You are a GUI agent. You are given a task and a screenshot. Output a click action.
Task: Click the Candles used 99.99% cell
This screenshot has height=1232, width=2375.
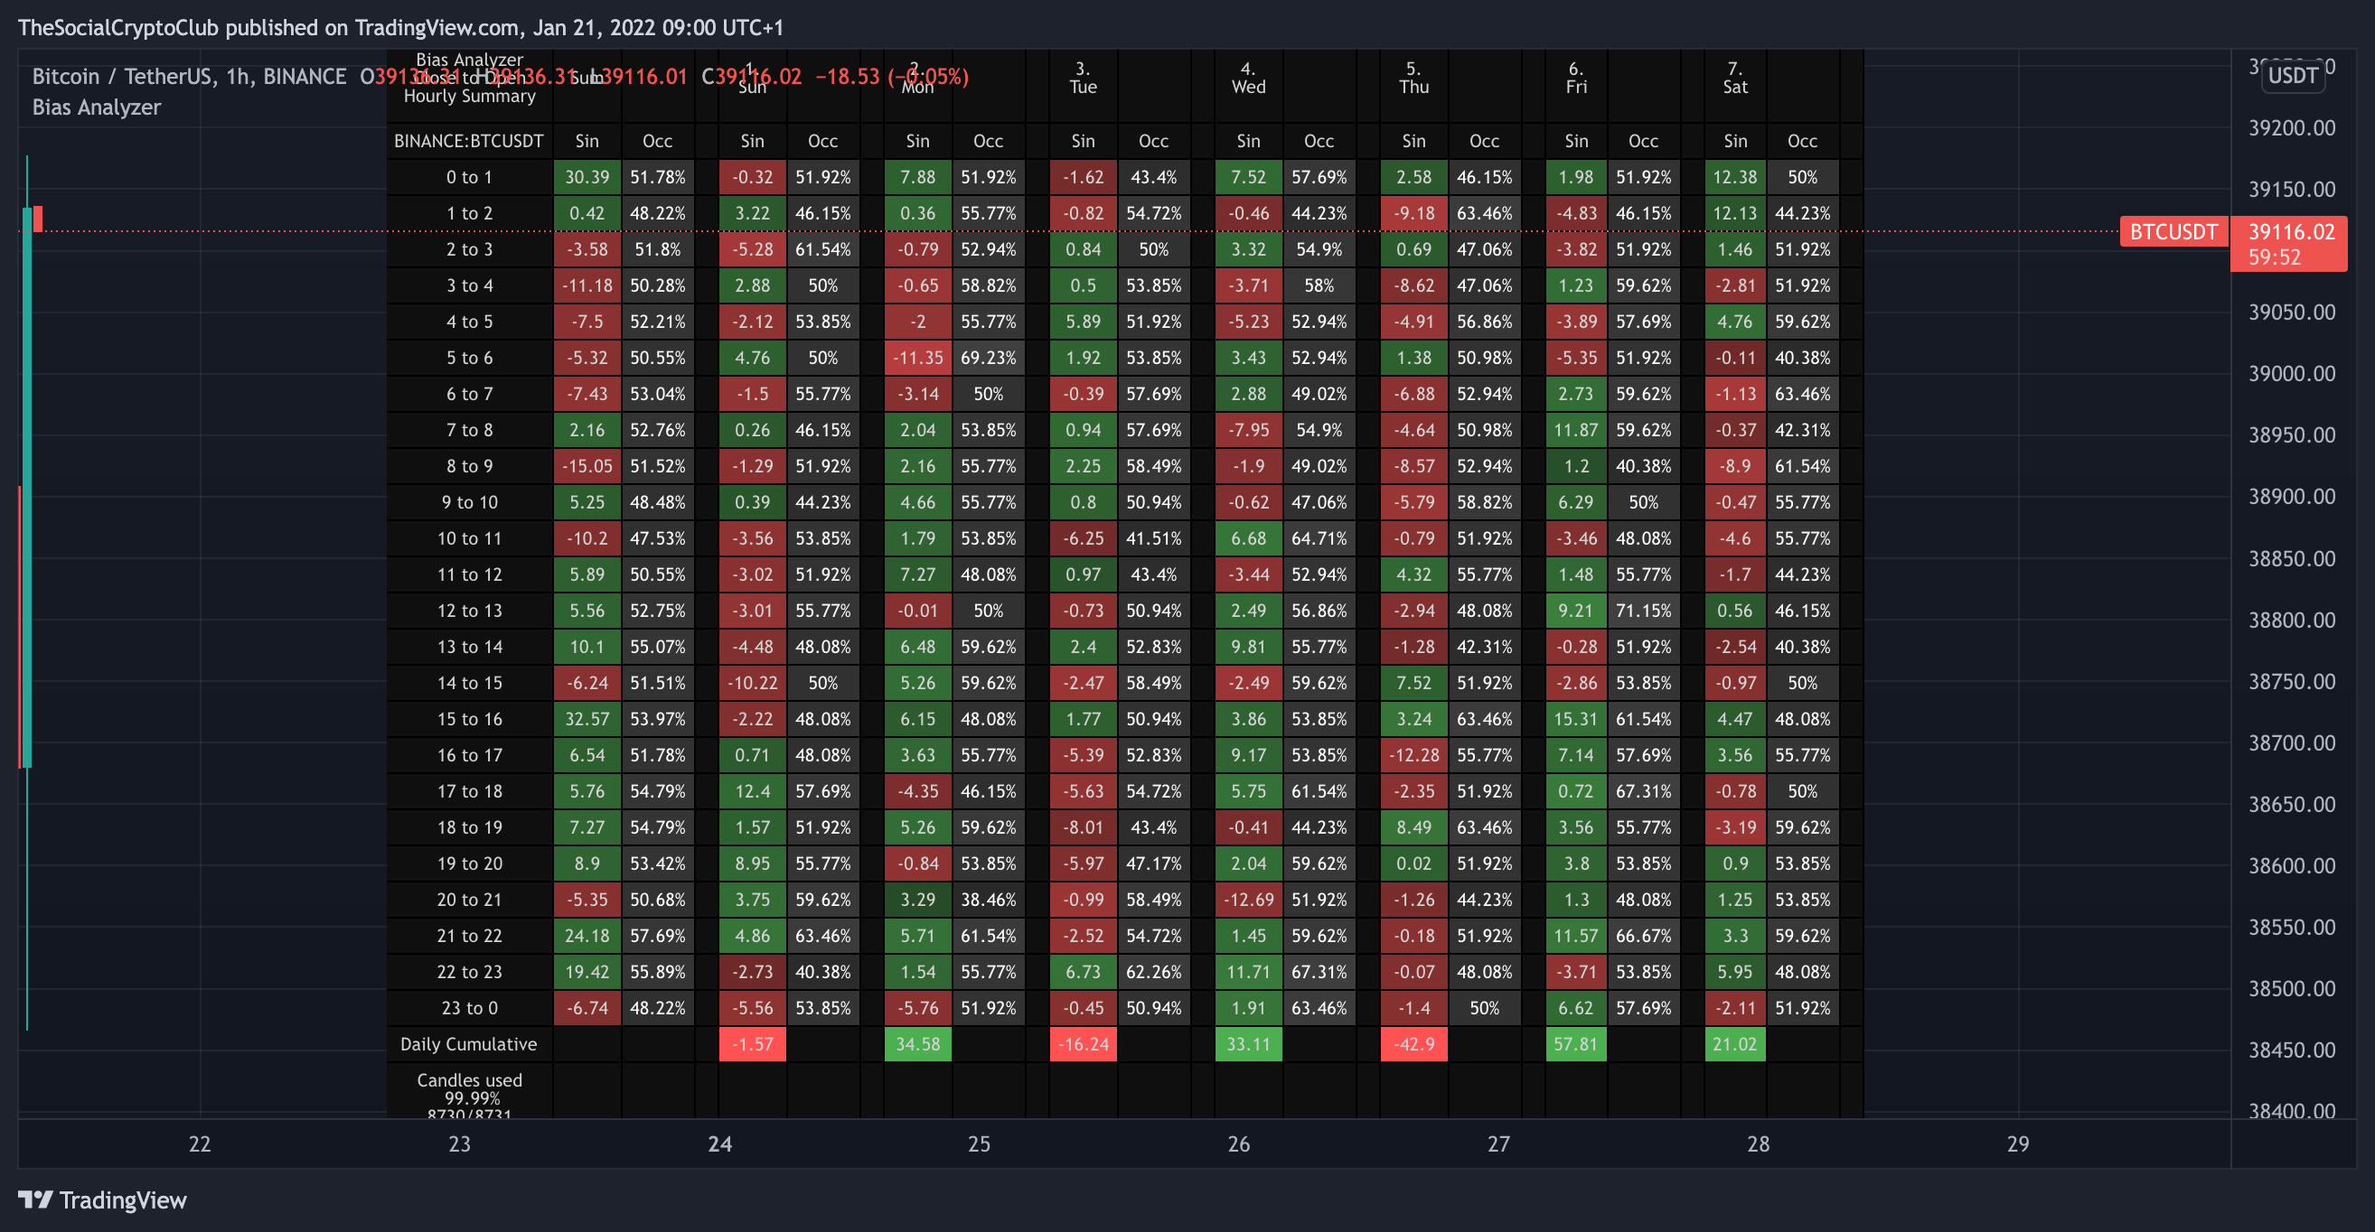coord(468,1092)
